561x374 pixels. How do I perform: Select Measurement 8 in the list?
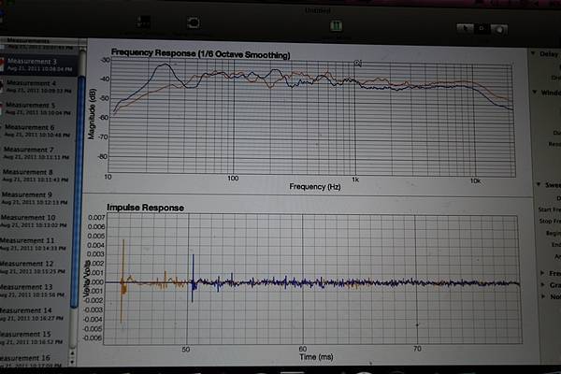click(x=36, y=176)
